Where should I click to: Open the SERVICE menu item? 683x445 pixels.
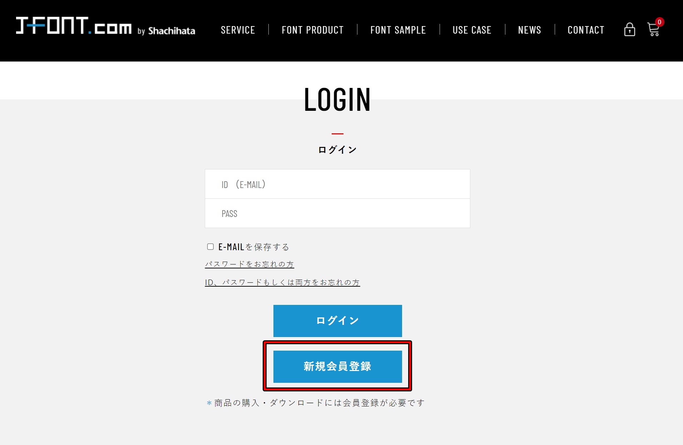coord(238,30)
